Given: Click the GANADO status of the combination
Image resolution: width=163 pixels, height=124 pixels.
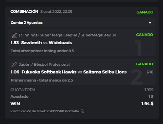Looking at the screenshot, I should click(x=145, y=12).
